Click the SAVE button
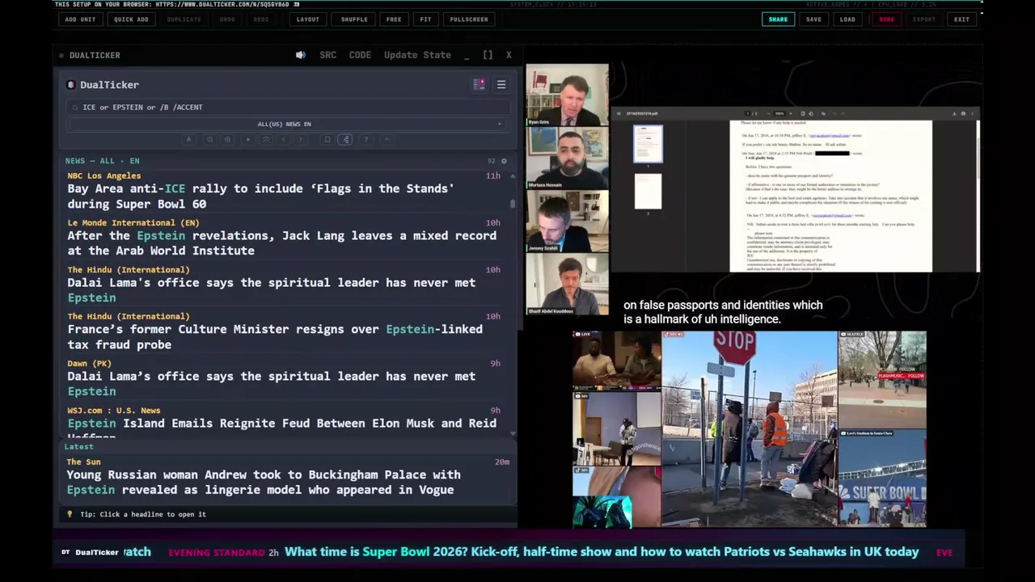Screen dimensions: 1035x582 coord(813,19)
